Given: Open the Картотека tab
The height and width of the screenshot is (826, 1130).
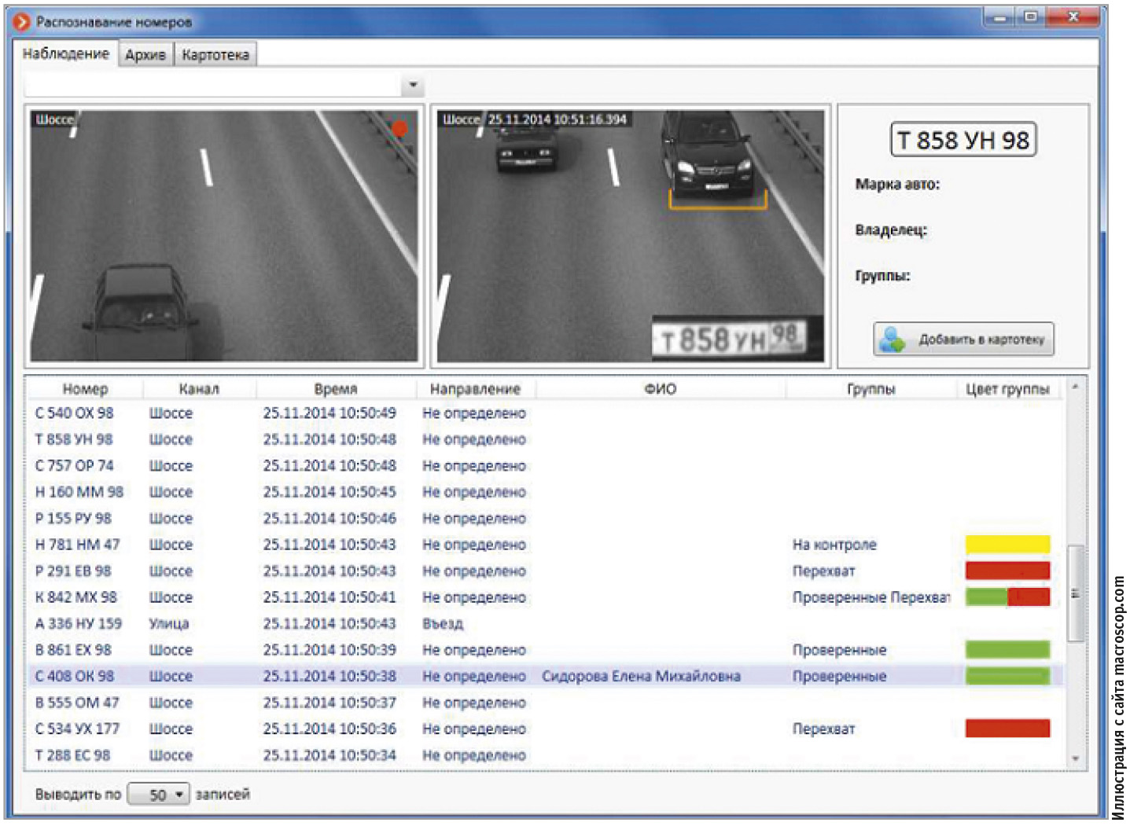Looking at the screenshot, I should (215, 54).
